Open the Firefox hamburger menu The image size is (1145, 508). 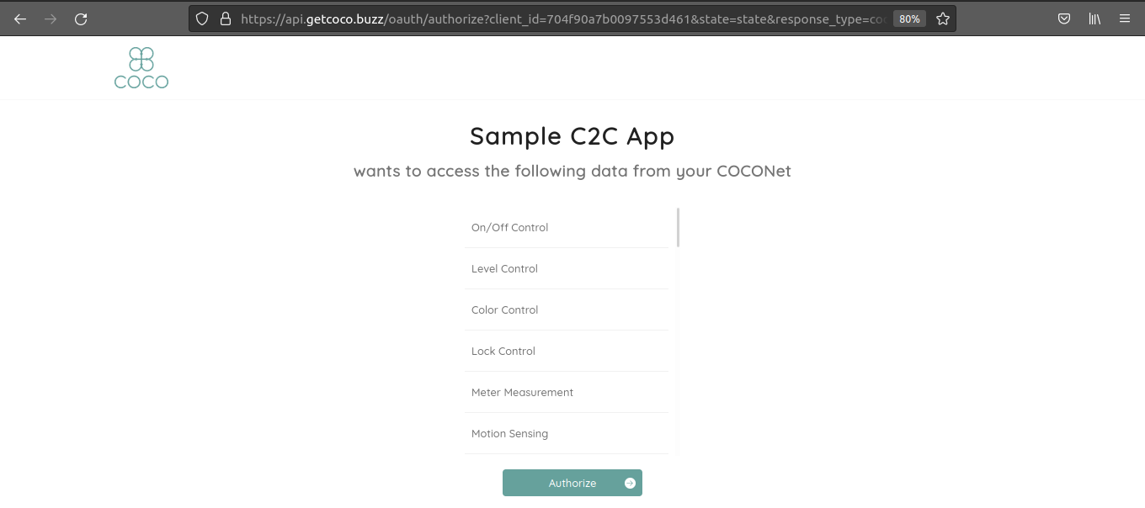(1125, 19)
